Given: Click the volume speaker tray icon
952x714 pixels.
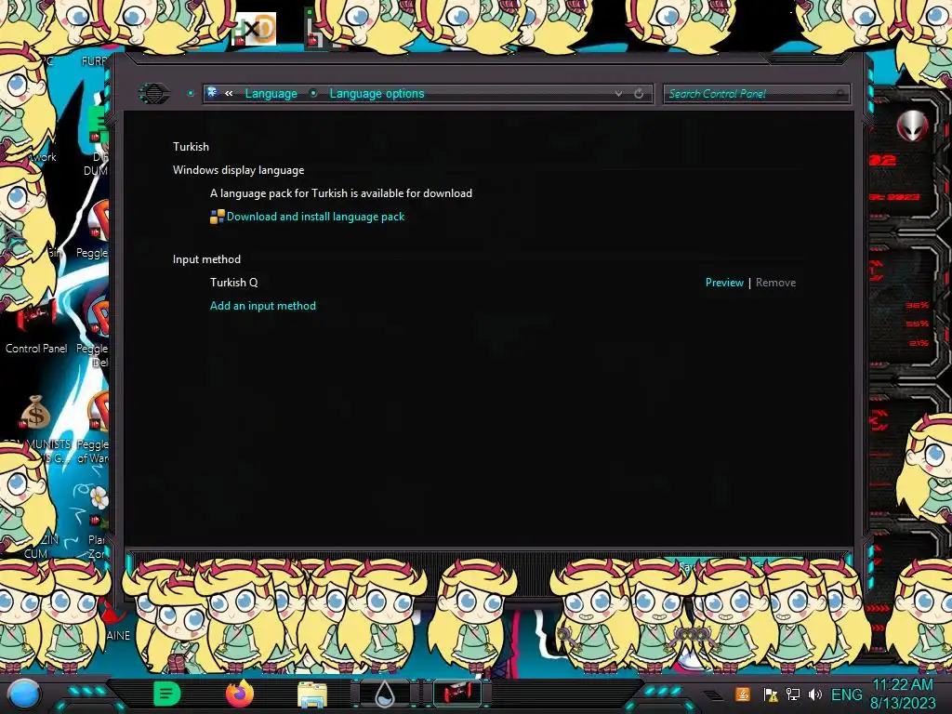Looking at the screenshot, I should (x=814, y=694).
